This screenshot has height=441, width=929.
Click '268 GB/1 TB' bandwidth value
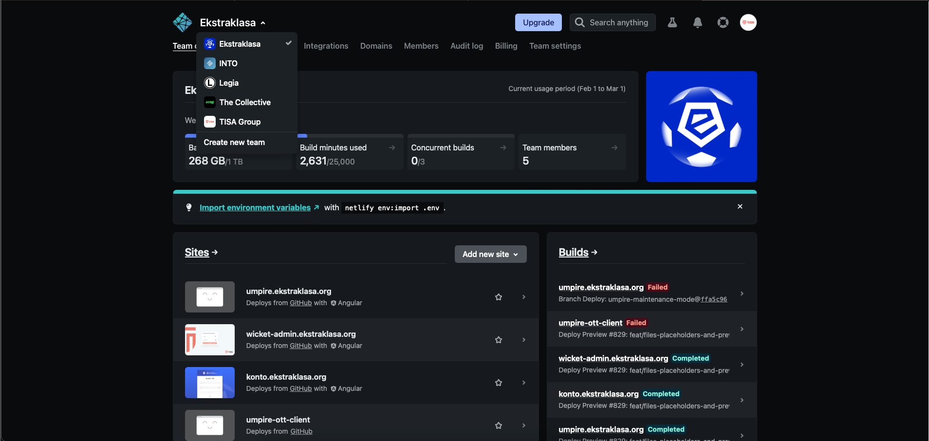216,161
